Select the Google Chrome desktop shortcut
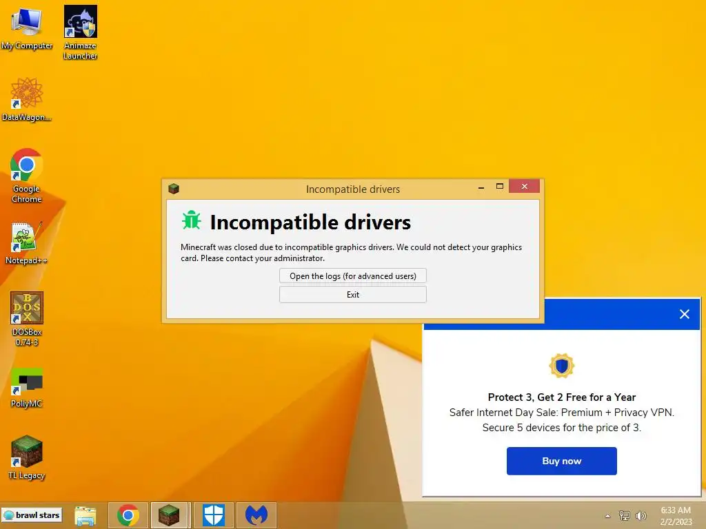The image size is (706, 529). pyautogui.click(x=27, y=176)
